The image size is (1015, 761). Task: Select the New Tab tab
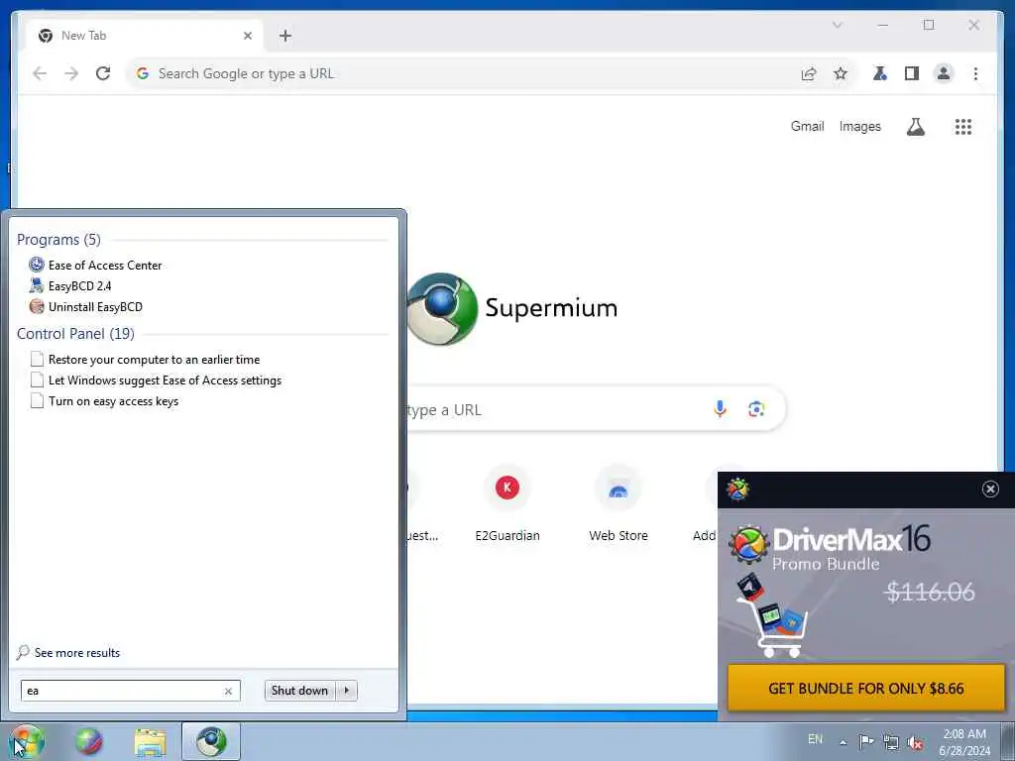(x=145, y=36)
